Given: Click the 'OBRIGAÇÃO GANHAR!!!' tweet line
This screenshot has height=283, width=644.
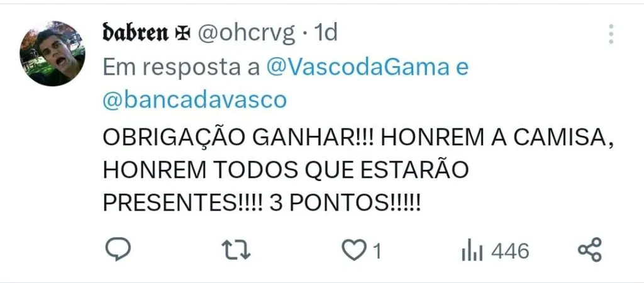Looking at the screenshot, I should (x=238, y=138).
